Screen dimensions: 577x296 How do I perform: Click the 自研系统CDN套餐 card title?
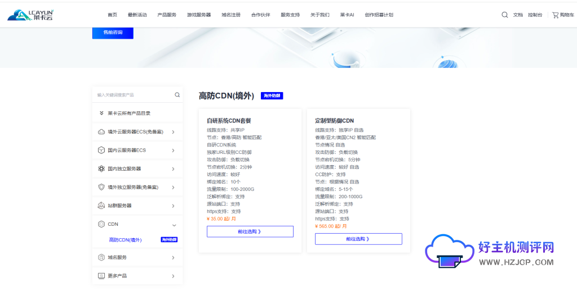coord(229,121)
